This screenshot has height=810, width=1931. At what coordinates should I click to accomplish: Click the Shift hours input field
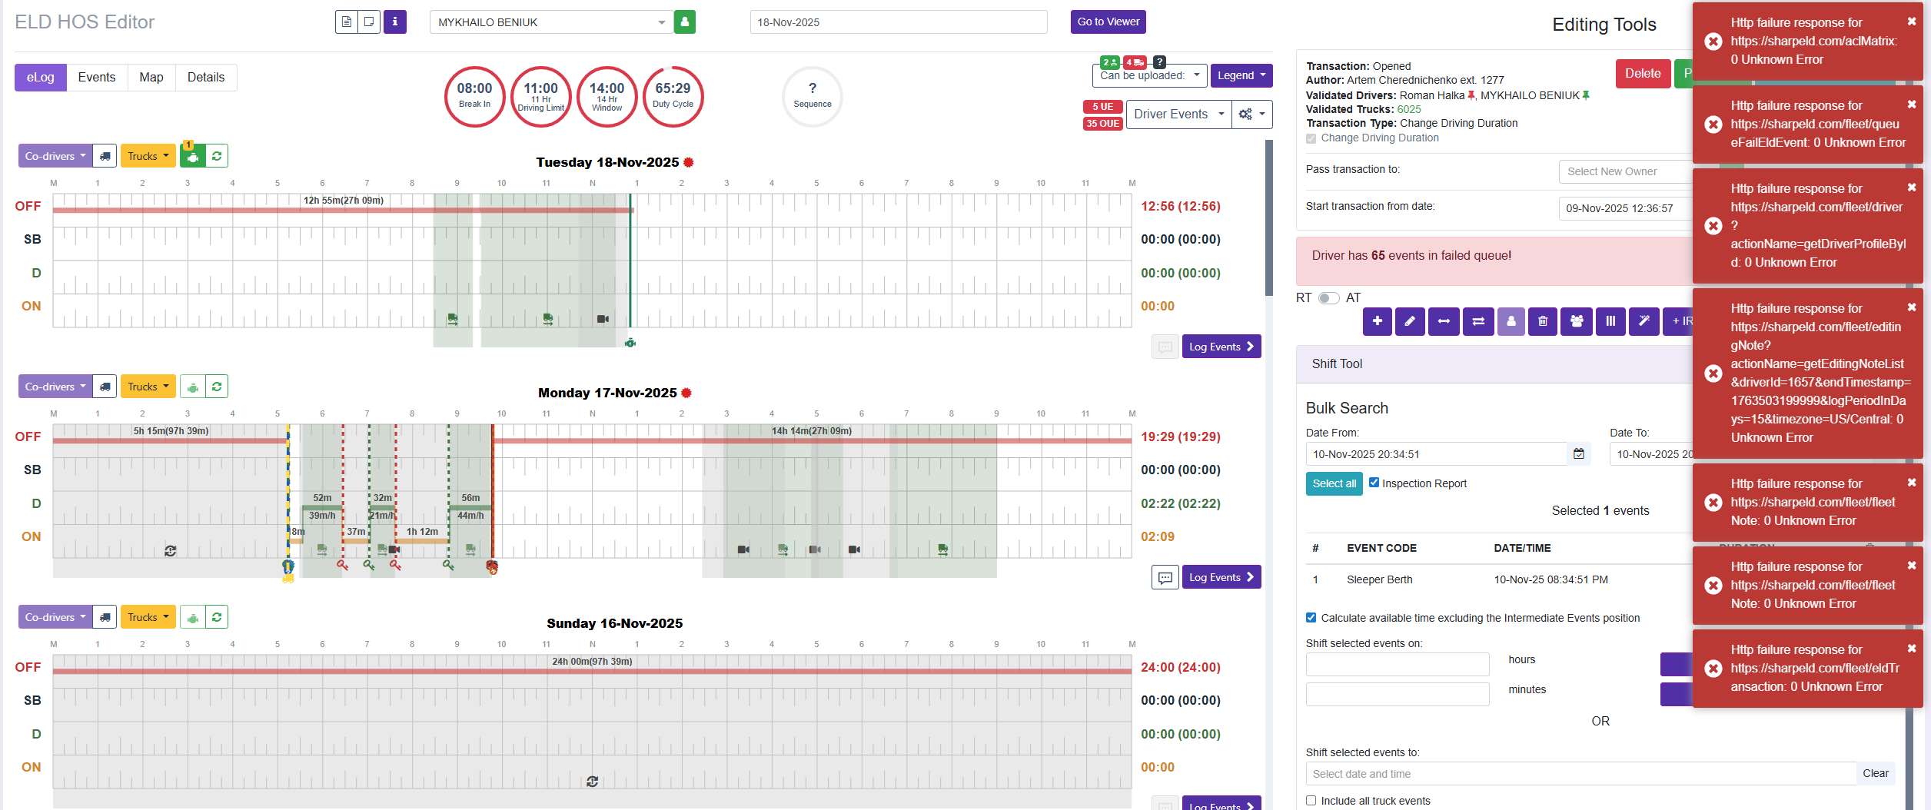pyautogui.click(x=1398, y=664)
